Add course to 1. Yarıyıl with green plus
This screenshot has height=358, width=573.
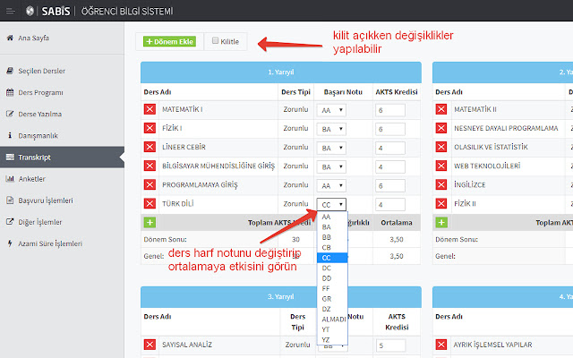coord(150,222)
